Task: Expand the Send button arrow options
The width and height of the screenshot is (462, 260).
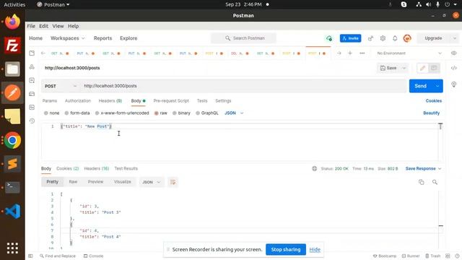Action: click(x=437, y=86)
